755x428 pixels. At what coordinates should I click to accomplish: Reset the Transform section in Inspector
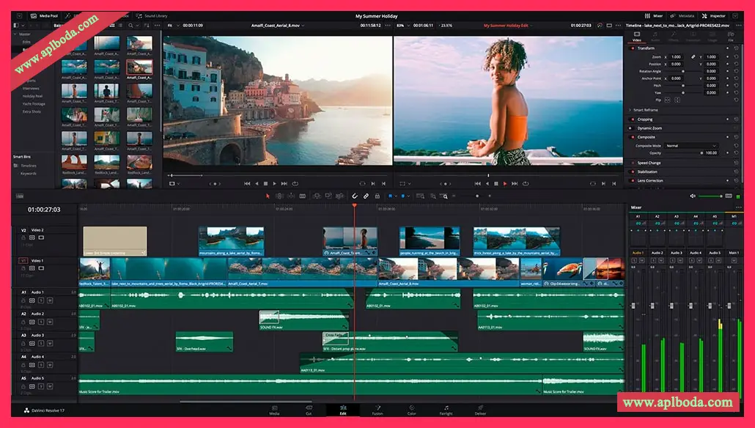coord(737,48)
